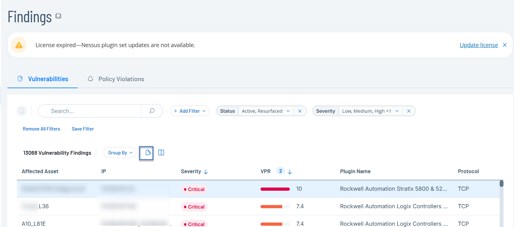Dismiss the license expired banner
Viewport: 514px width, 227px height.
(x=505, y=45)
